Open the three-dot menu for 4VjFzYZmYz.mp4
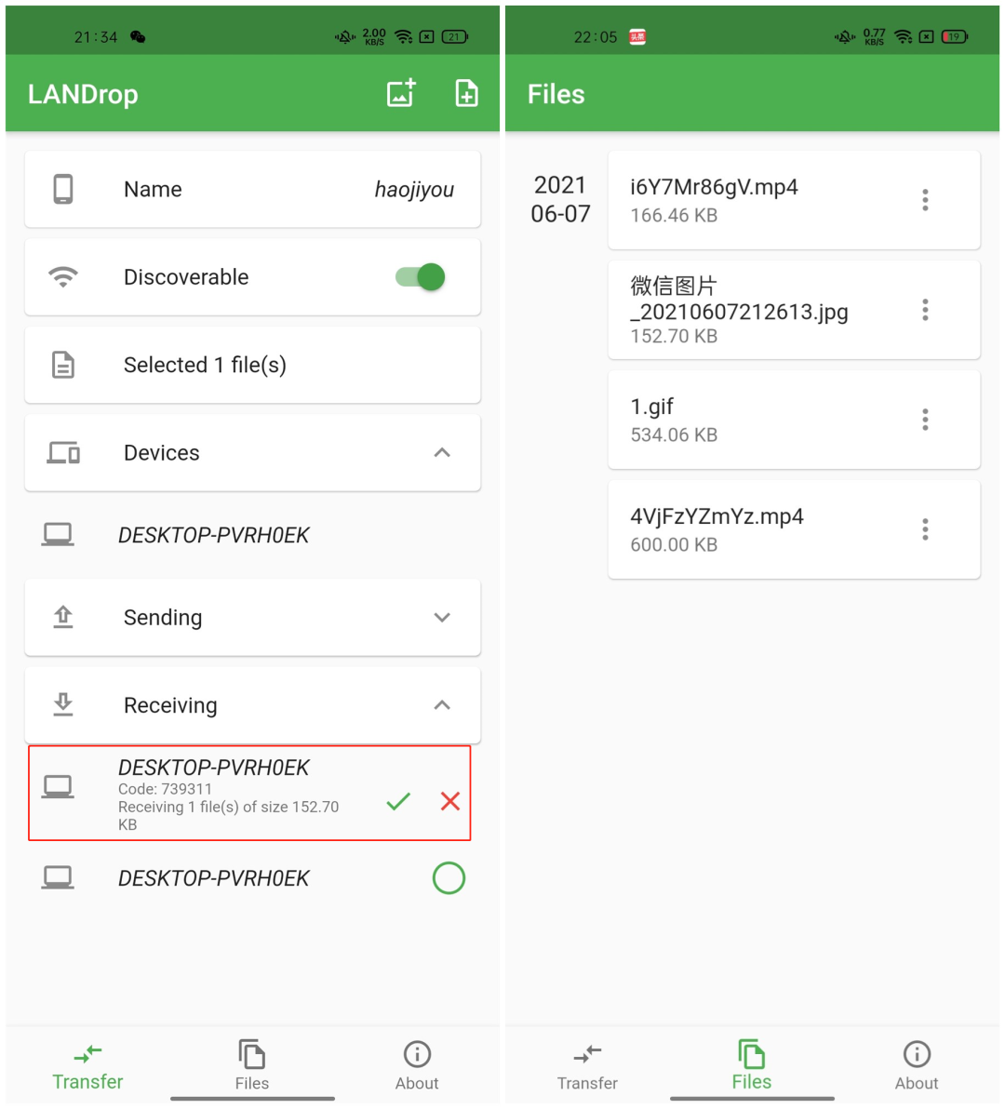 [x=925, y=529]
